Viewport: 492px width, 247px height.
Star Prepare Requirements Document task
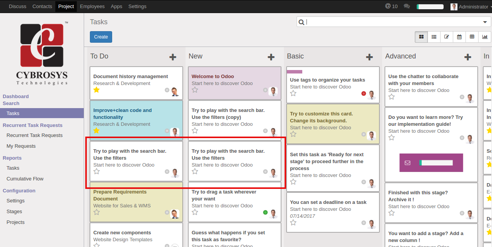click(x=96, y=212)
